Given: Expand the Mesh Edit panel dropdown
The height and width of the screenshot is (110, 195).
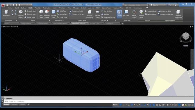Looking at the screenshot, I should point(63,20).
